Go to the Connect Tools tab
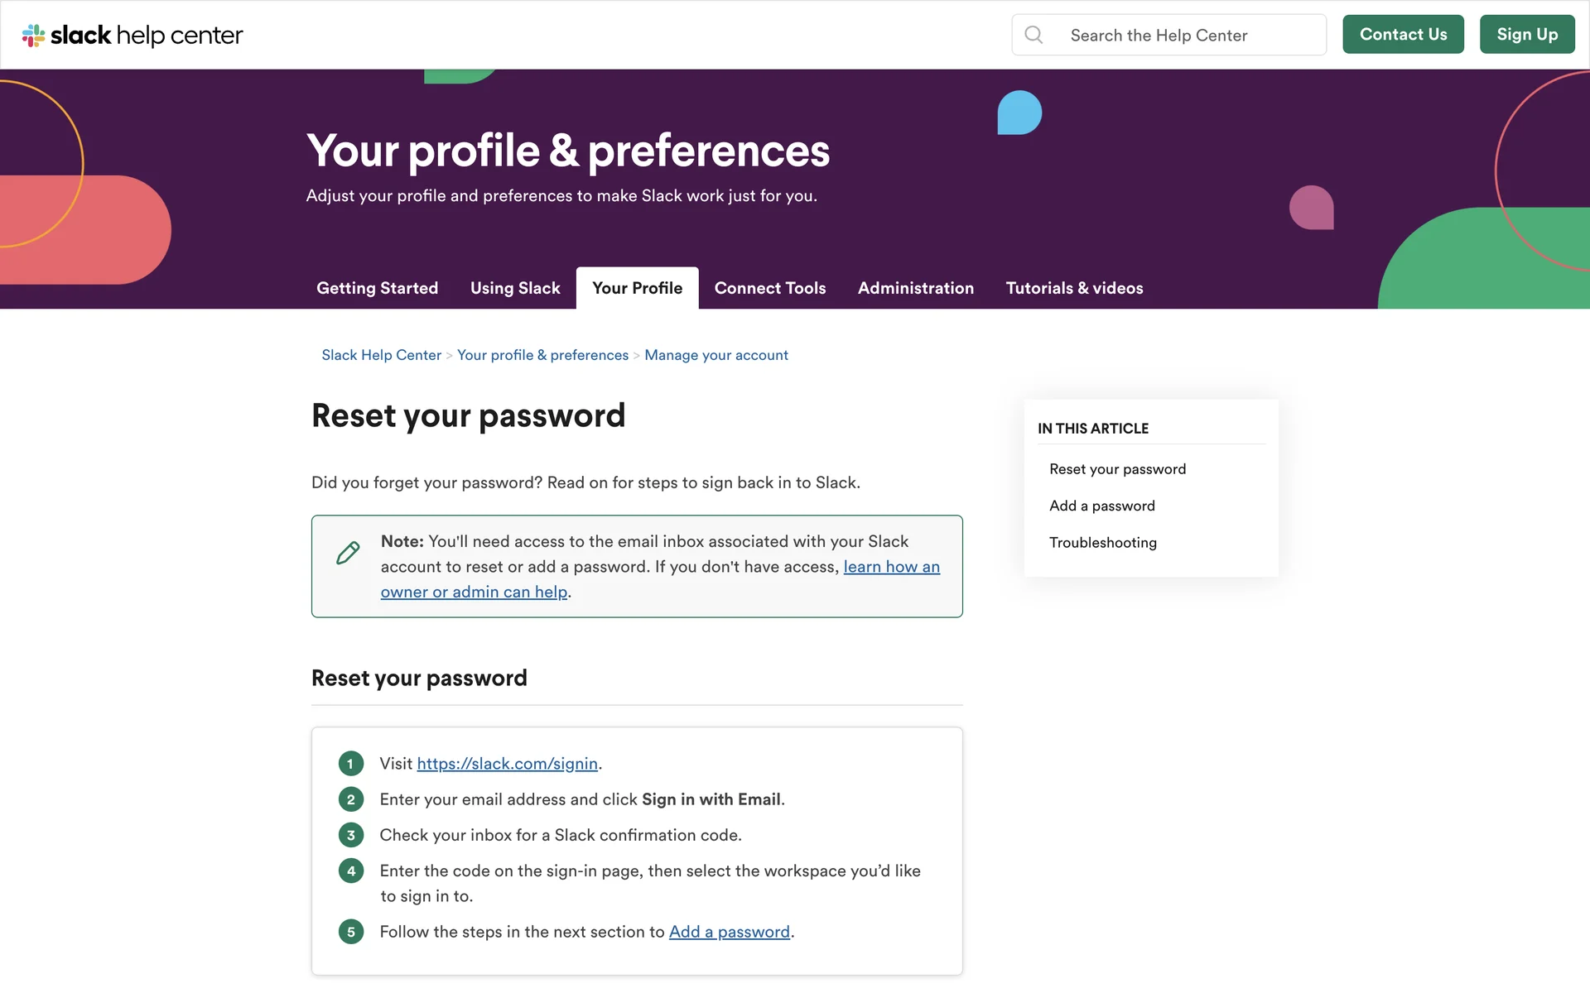The image size is (1590, 993). pyautogui.click(x=769, y=288)
